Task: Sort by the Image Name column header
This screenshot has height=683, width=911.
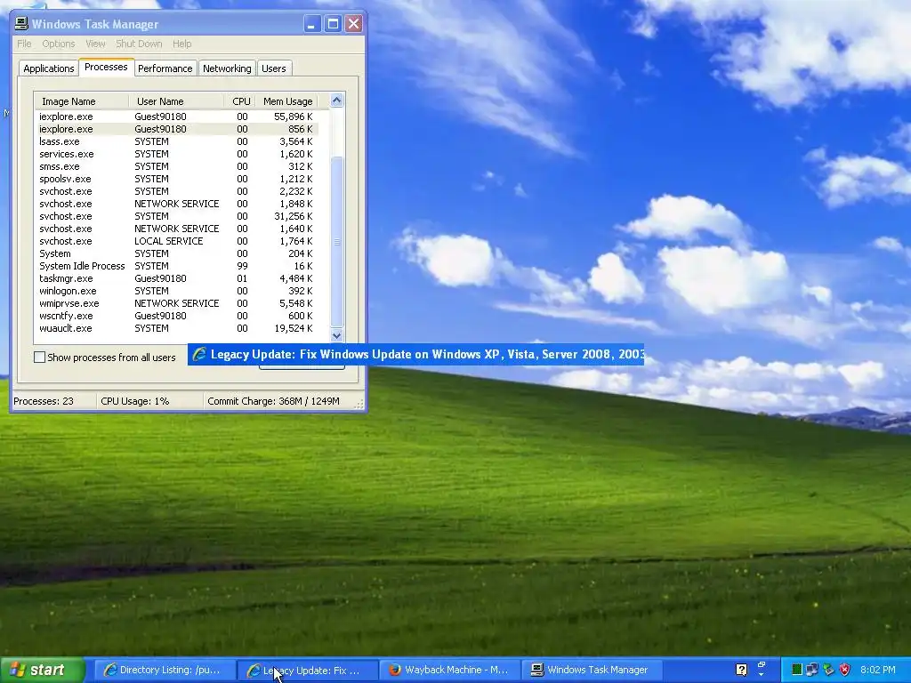Action: coord(81,101)
